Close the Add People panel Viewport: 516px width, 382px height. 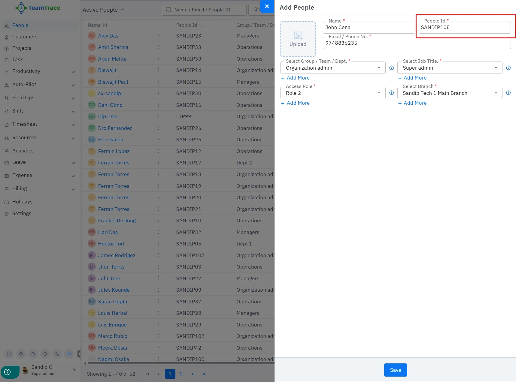point(267,6)
